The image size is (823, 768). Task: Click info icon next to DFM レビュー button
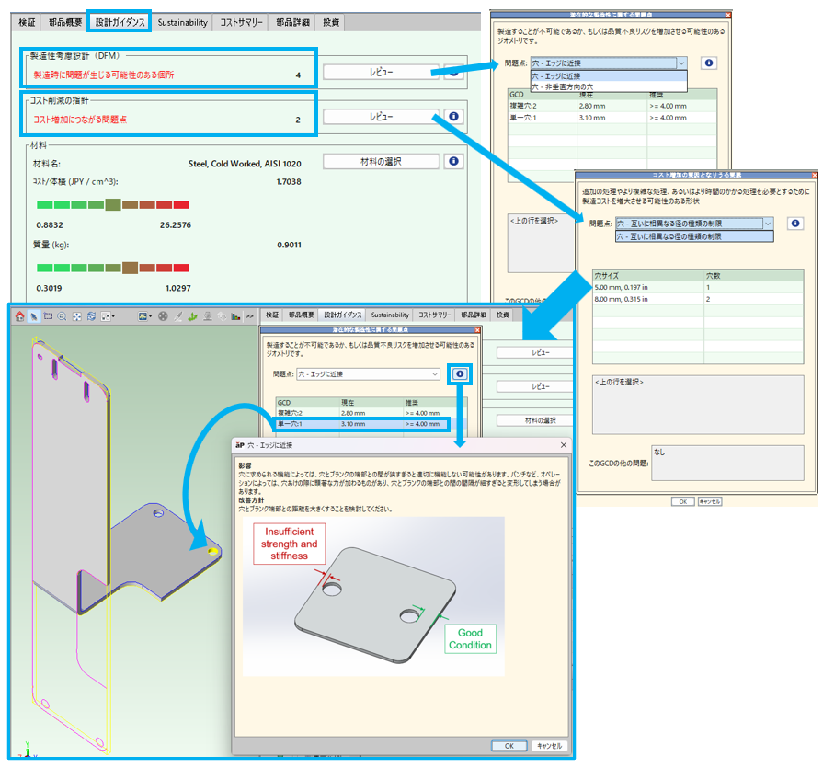[452, 71]
